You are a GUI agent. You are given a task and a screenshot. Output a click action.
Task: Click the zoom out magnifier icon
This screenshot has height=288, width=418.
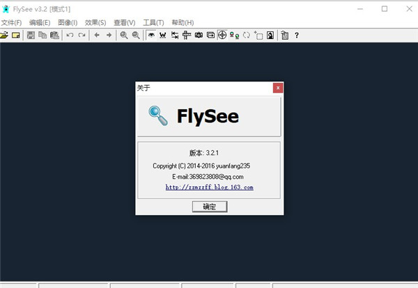coord(136,35)
